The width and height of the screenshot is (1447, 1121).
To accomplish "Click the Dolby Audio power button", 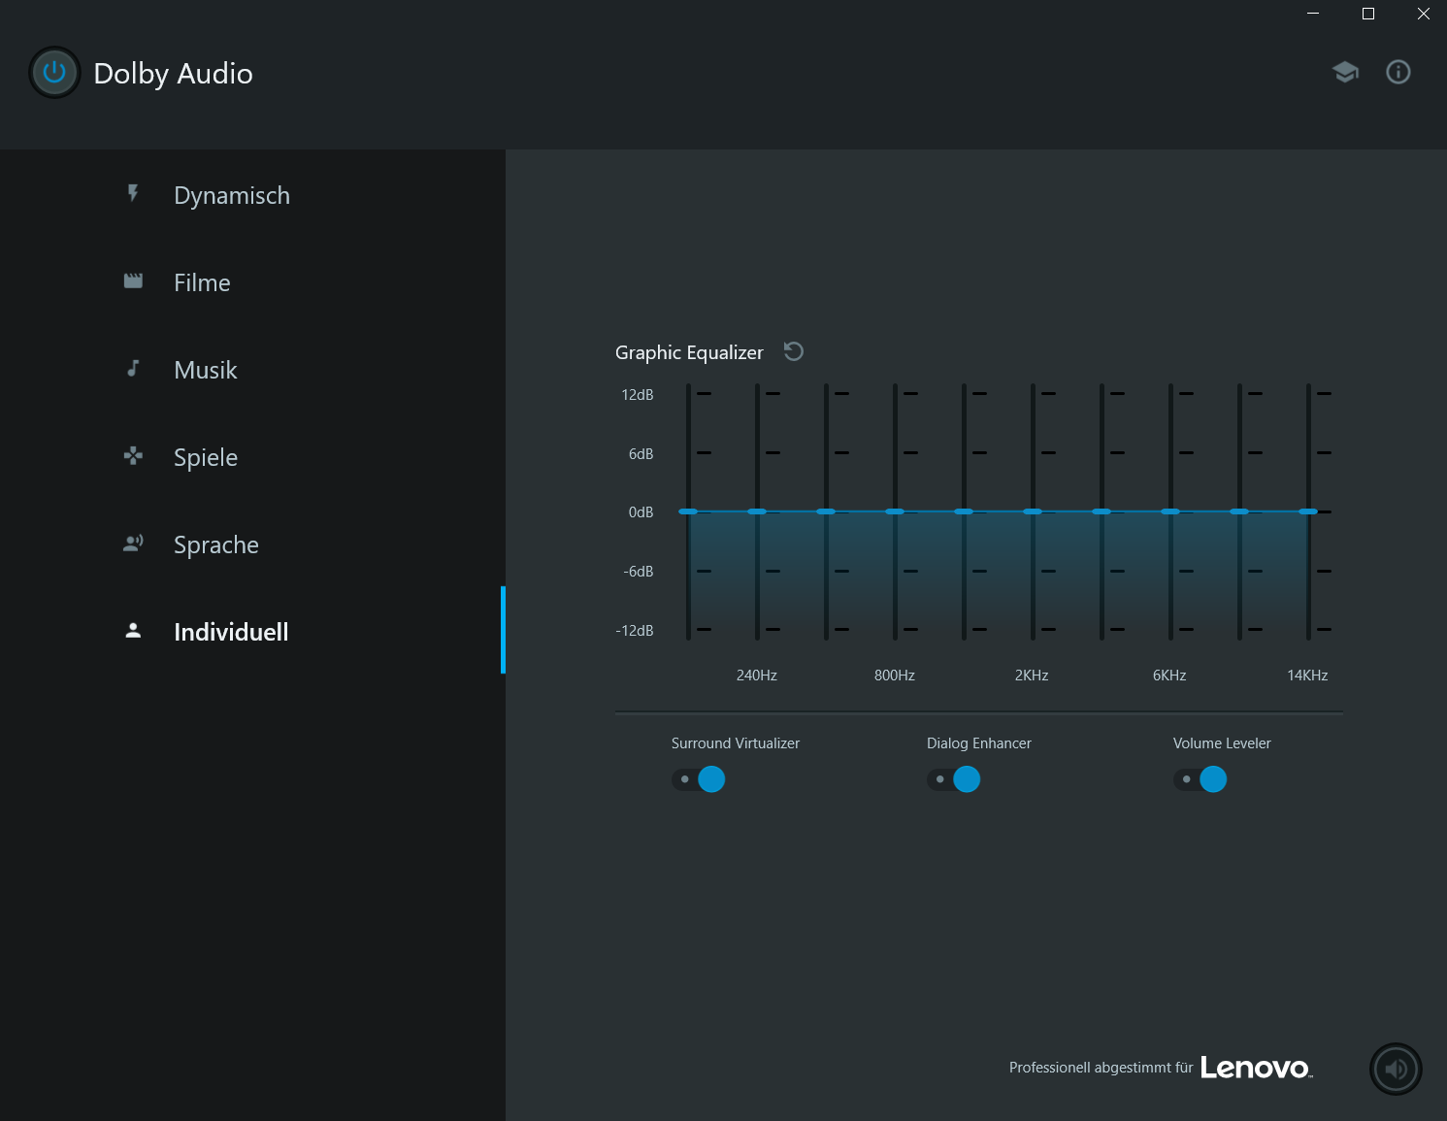I will pos(54,73).
